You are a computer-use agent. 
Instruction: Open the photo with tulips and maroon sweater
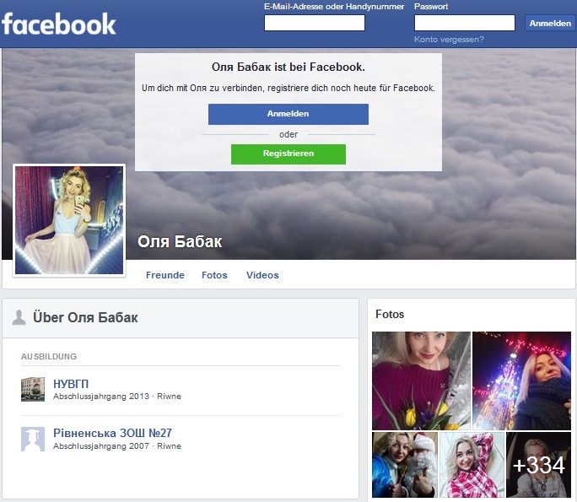pyautogui.click(x=421, y=381)
